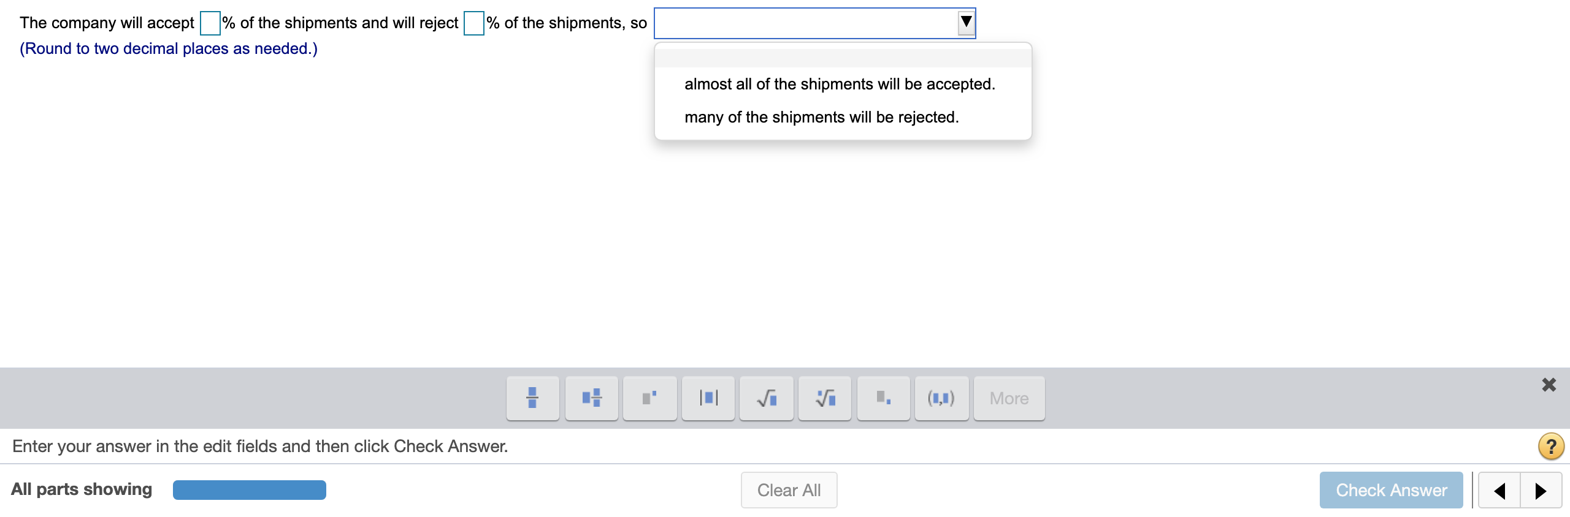
Task: Select the fraction template icon
Action: (x=531, y=398)
